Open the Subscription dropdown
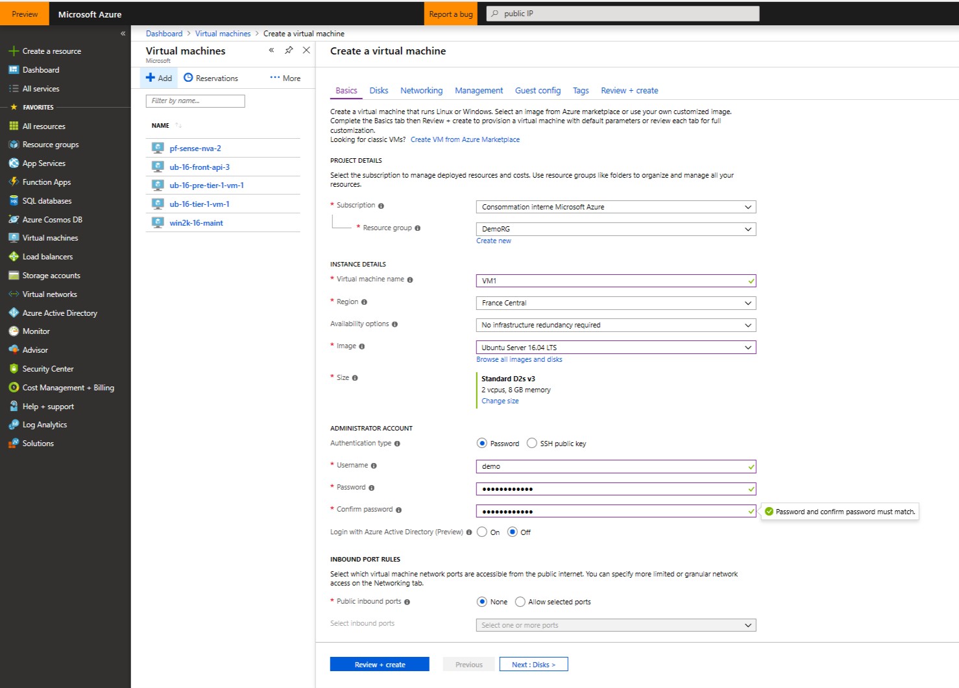959x688 pixels. tap(616, 207)
